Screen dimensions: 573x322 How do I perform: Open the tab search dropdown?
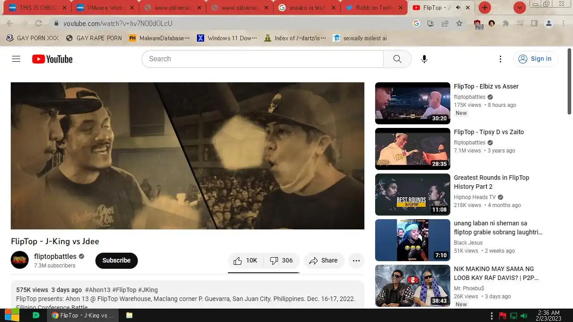tap(519, 8)
